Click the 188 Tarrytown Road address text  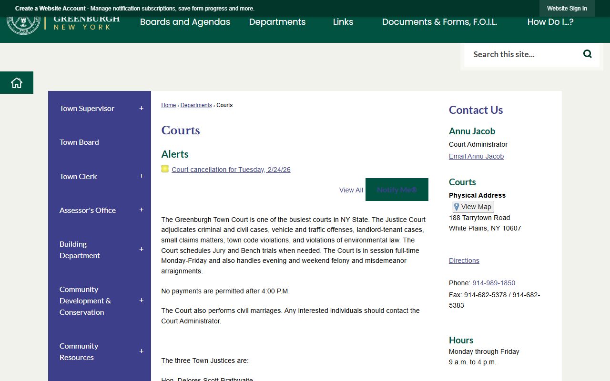479,218
